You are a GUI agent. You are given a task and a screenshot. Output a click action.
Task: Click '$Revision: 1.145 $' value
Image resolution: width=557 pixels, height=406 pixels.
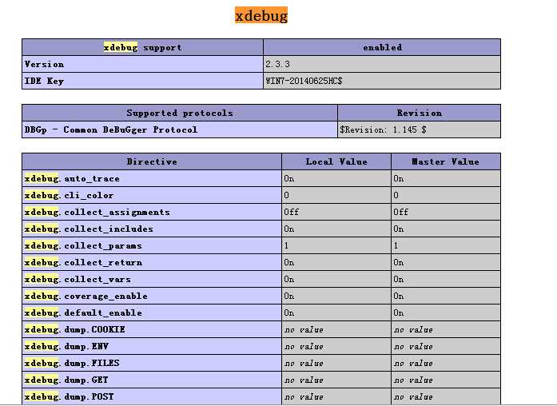420,129
